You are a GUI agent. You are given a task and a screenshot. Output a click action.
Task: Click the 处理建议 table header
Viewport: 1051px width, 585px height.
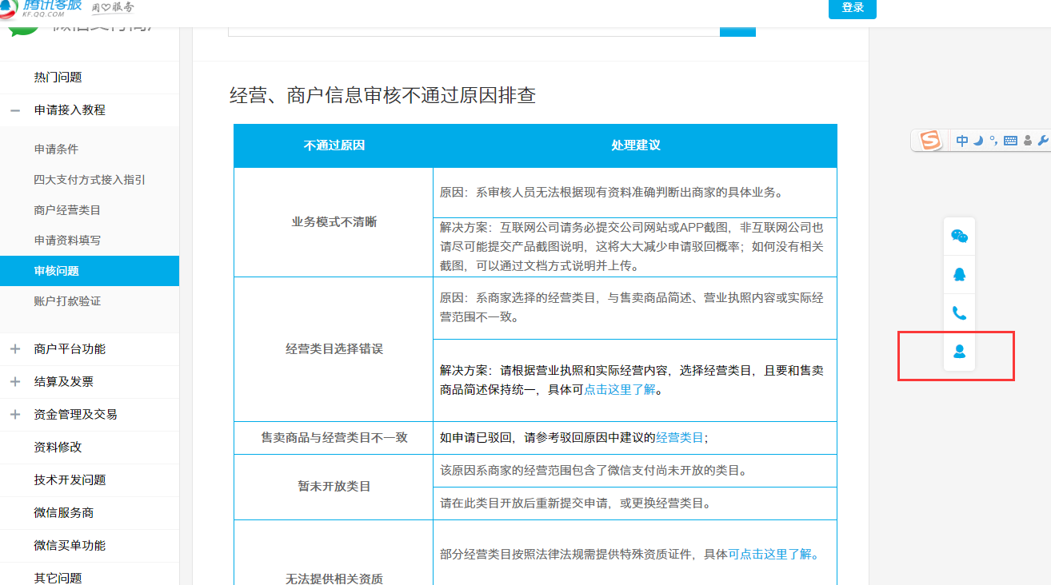click(x=635, y=145)
